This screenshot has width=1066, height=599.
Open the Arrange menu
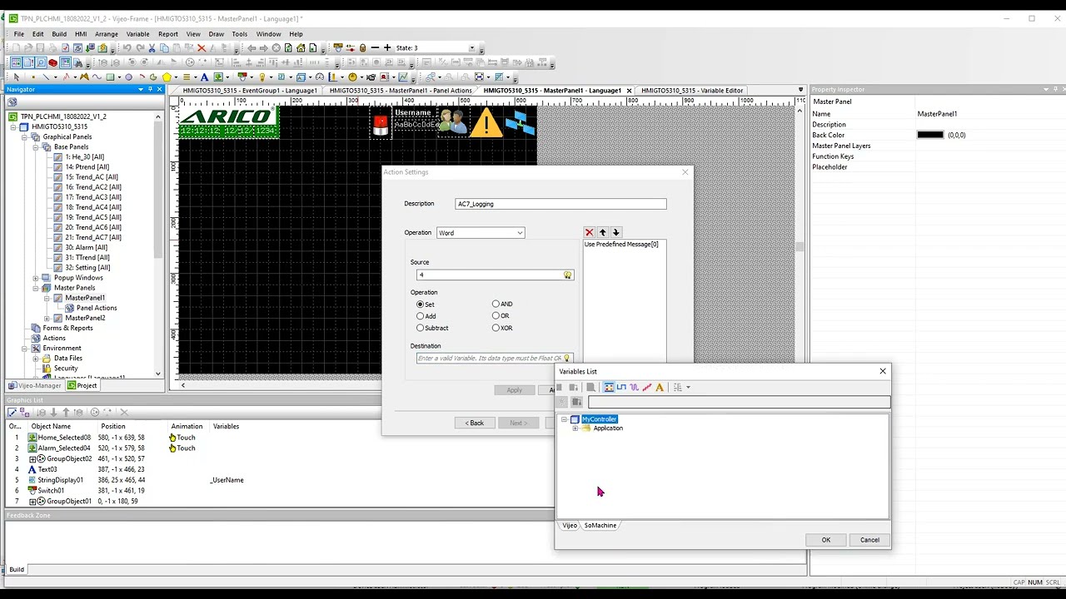(106, 34)
